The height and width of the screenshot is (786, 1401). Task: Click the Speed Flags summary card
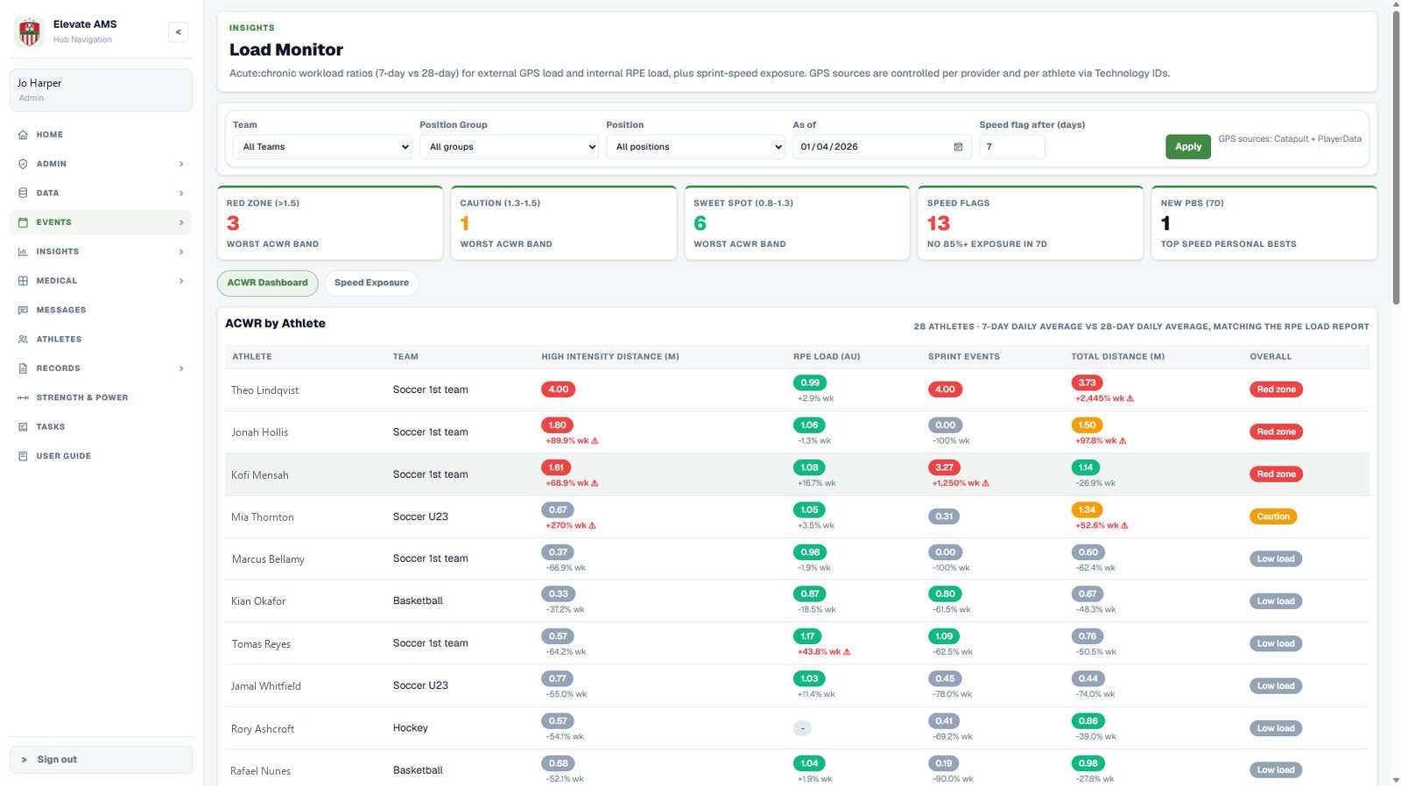[x=1031, y=222]
